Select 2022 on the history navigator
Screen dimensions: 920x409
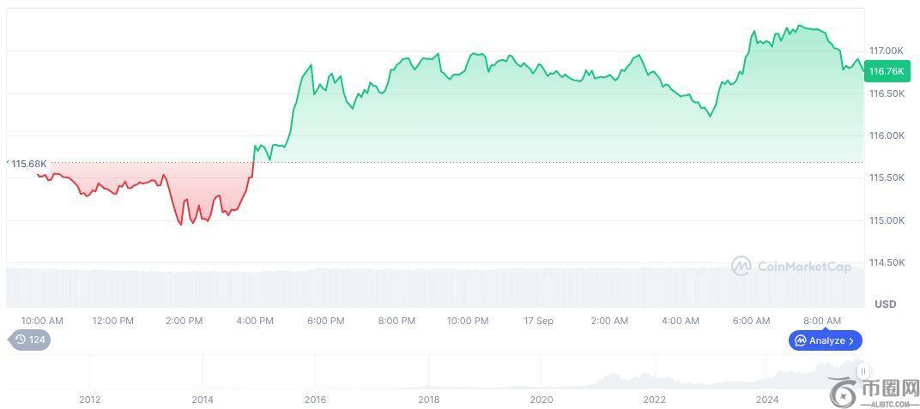pyautogui.click(x=654, y=399)
